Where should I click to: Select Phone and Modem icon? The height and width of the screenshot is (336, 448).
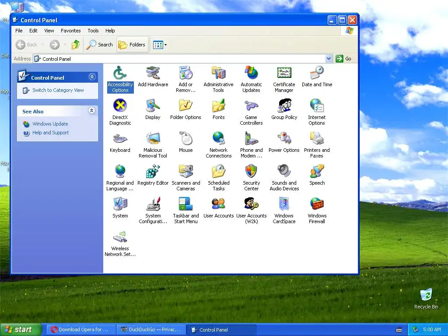(x=252, y=145)
